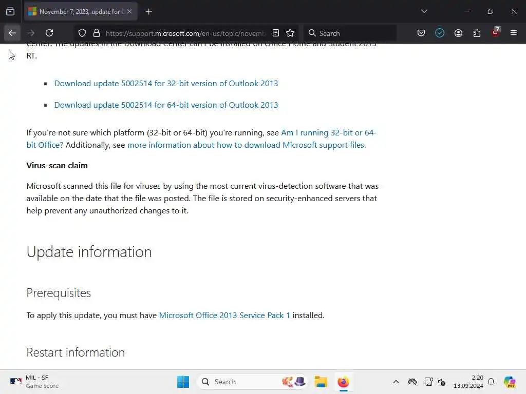
Task: Focus the address bar URL field
Action: tap(185, 33)
